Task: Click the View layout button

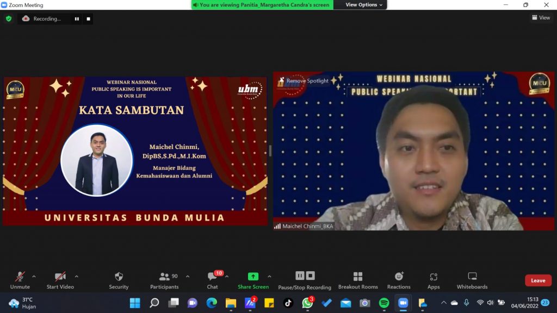Action: pyautogui.click(x=541, y=17)
